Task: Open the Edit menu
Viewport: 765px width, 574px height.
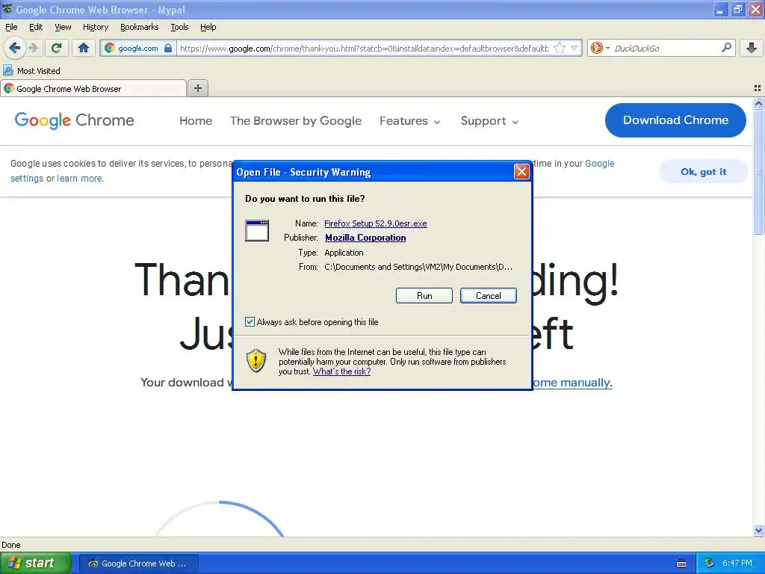Action: coord(36,27)
